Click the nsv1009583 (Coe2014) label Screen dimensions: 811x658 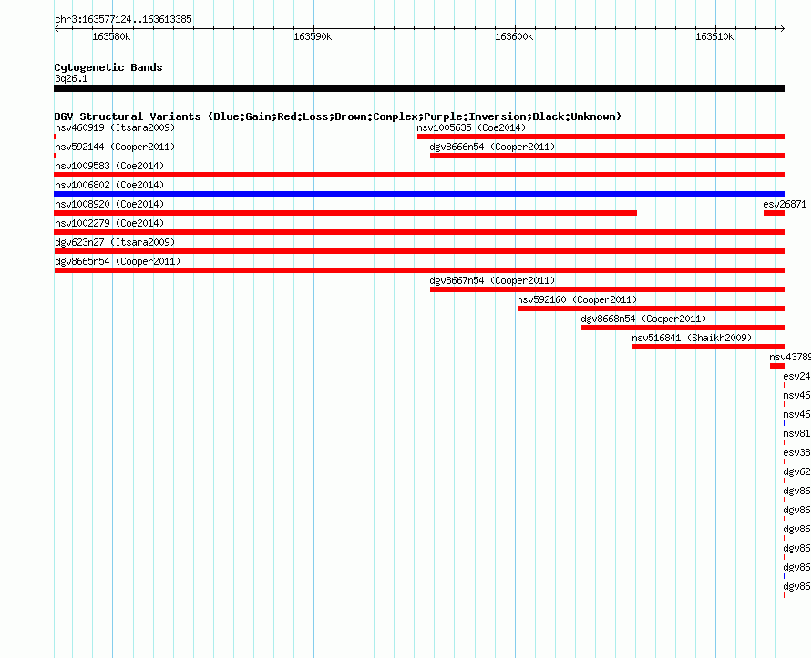(x=109, y=166)
